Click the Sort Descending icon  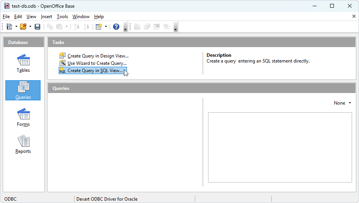point(86,27)
